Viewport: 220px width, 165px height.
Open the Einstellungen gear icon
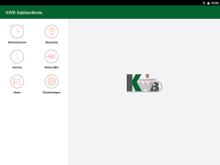tap(52, 82)
